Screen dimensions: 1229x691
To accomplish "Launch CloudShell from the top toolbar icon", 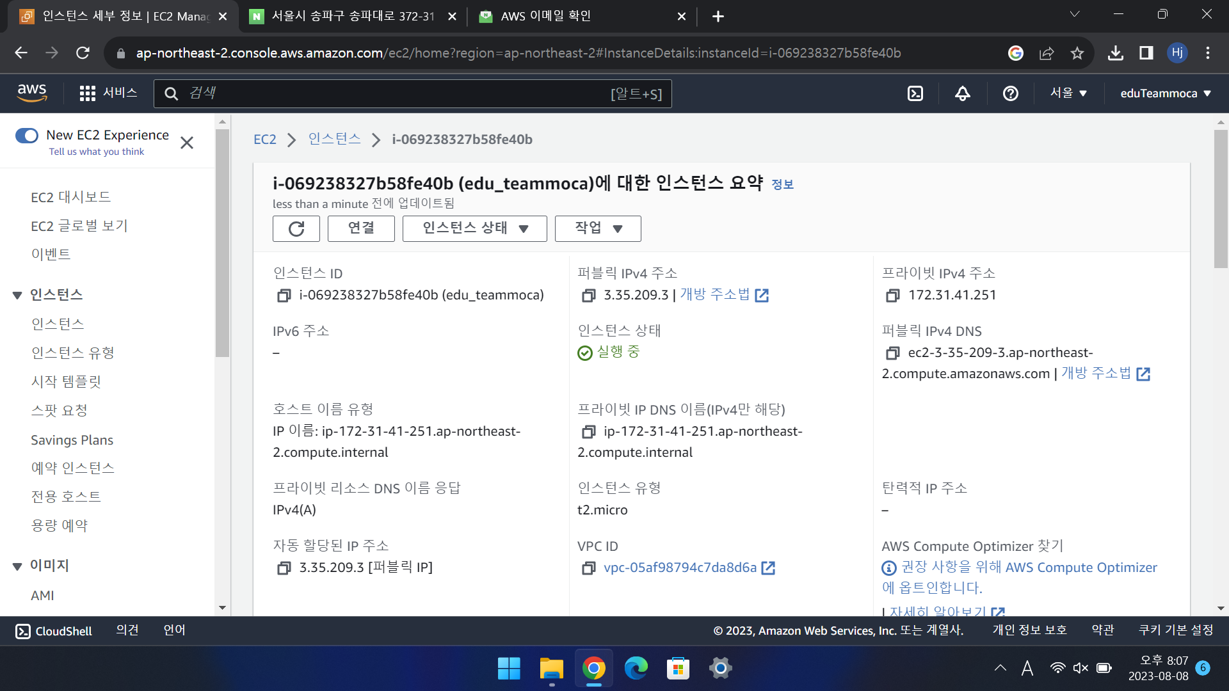I will point(915,93).
